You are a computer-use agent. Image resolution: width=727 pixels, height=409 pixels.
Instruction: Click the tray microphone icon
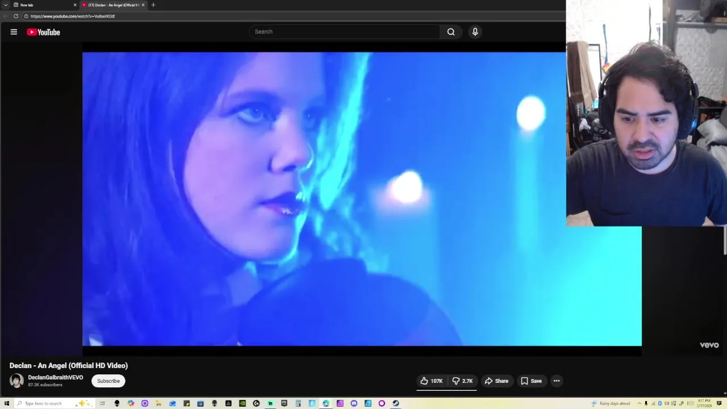pos(646,403)
